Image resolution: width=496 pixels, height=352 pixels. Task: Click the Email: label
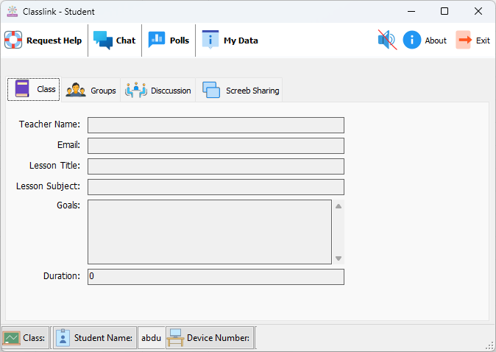(x=68, y=145)
